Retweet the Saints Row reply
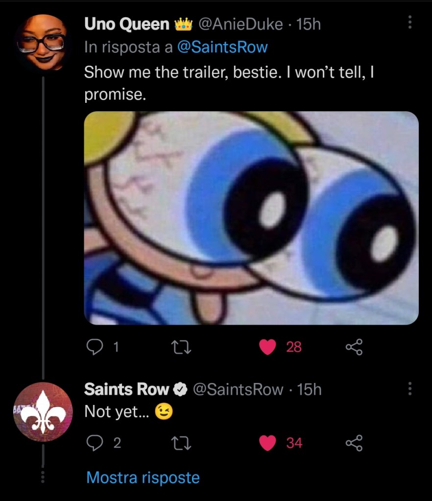The height and width of the screenshot is (501, 432). [x=180, y=443]
